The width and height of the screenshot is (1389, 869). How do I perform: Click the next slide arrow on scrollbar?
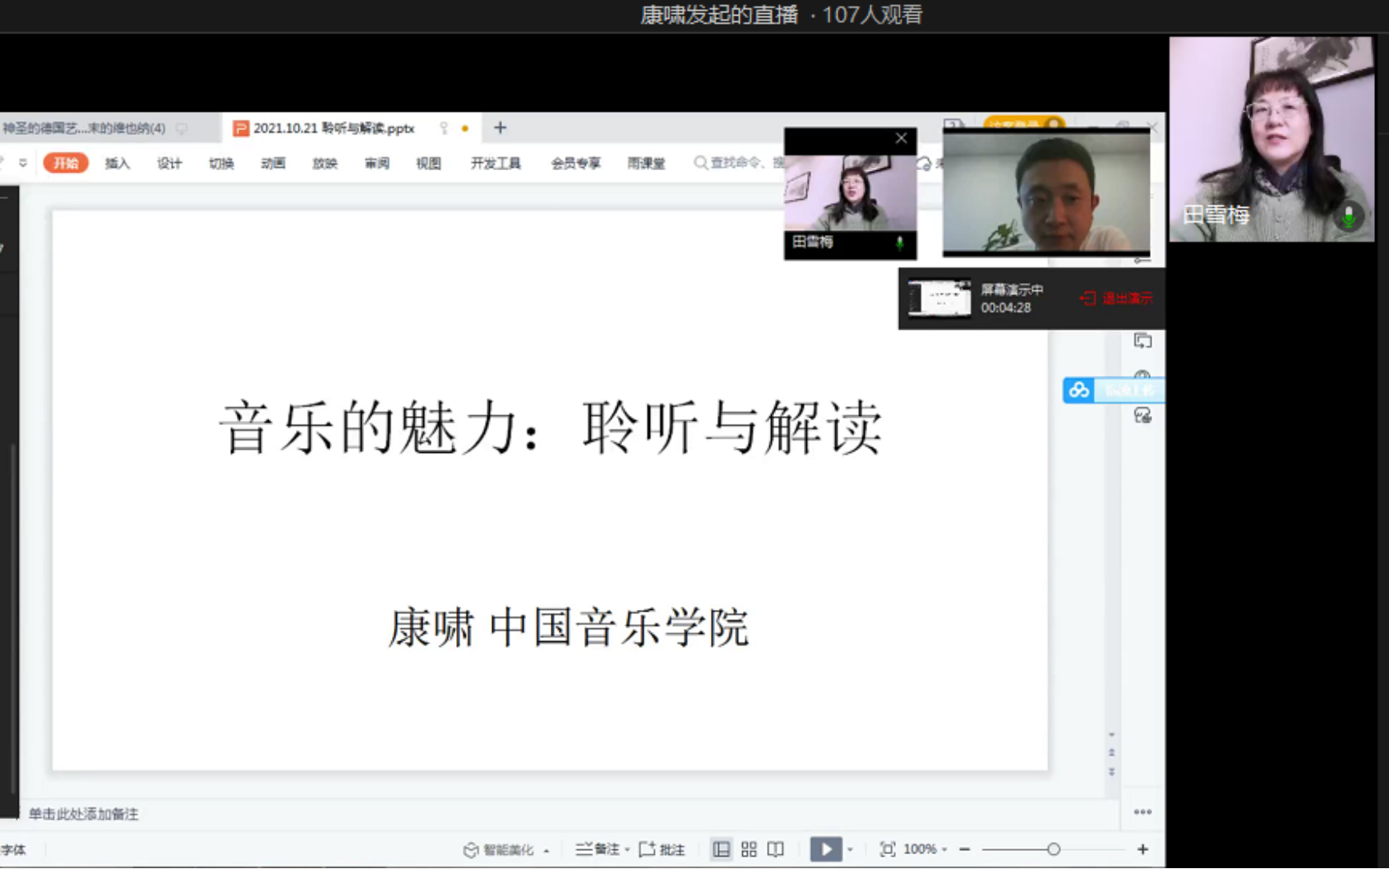(1111, 772)
